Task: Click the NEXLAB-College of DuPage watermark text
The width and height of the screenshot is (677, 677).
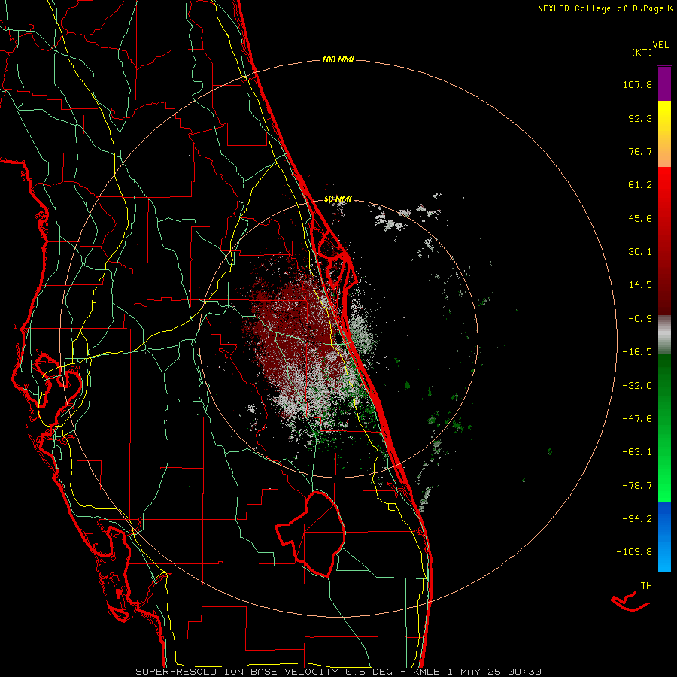Action: point(606,8)
